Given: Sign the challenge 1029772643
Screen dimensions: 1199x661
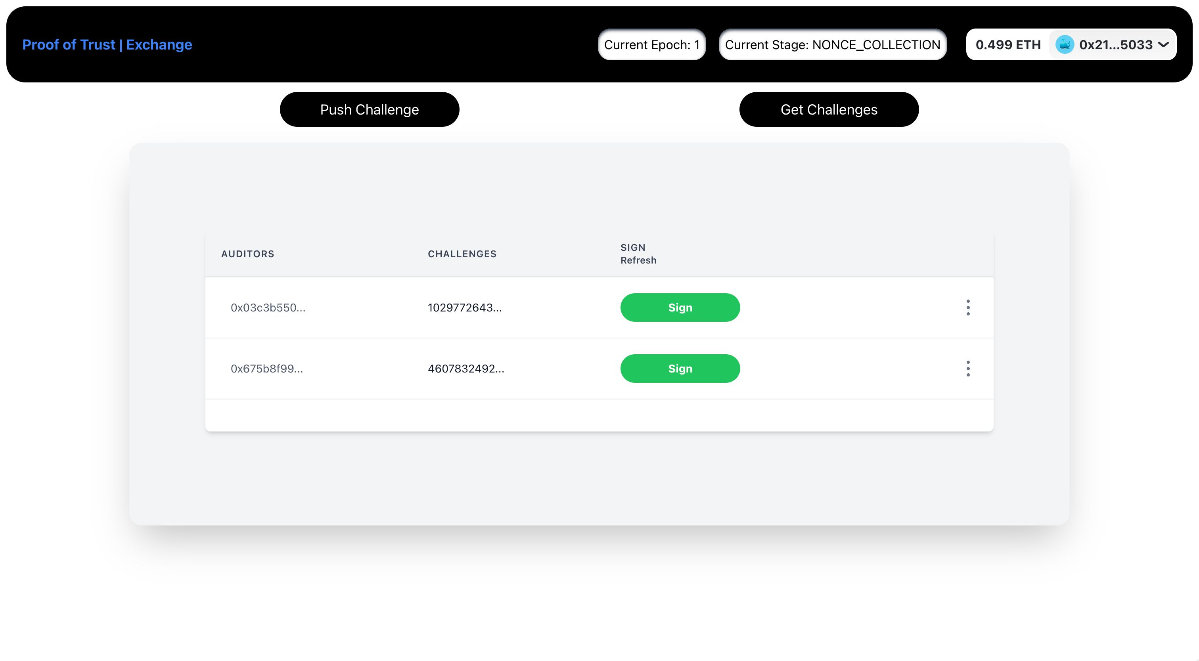Looking at the screenshot, I should (680, 308).
